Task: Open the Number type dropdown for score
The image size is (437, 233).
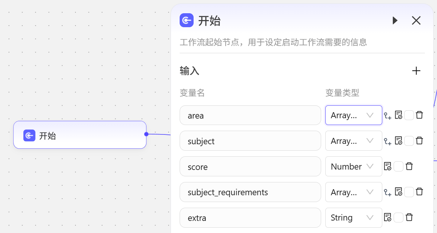Action: (x=353, y=166)
